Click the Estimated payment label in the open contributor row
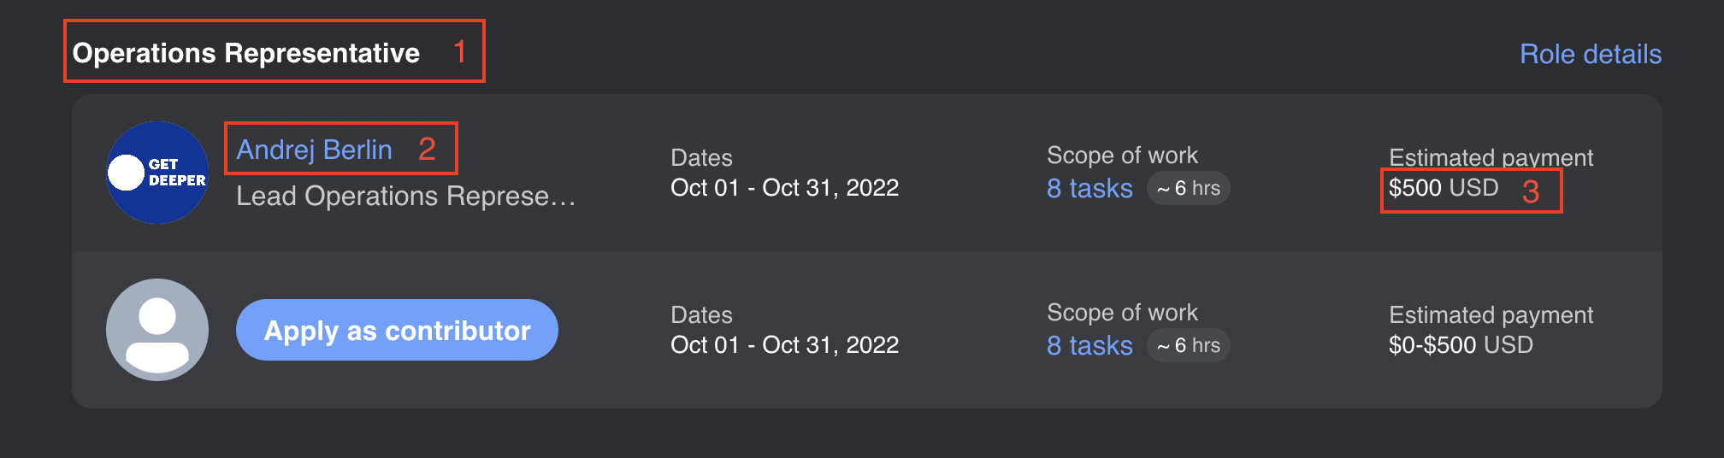 pyautogui.click(x=1491, y=314)
